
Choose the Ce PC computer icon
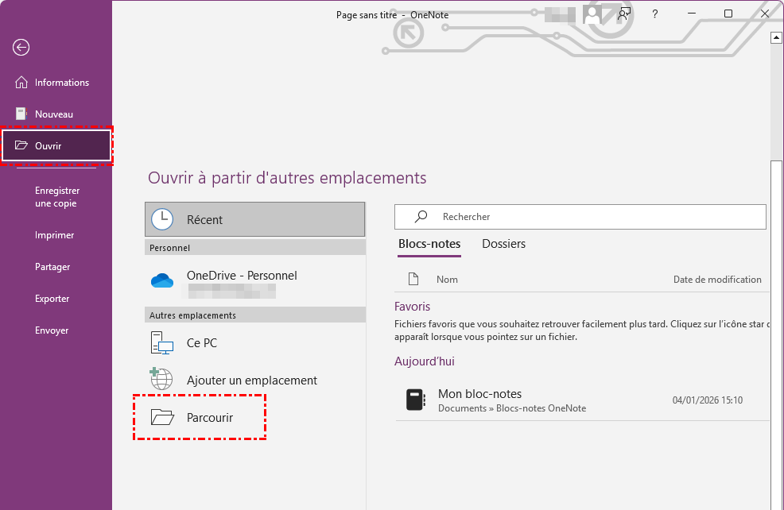tap(162, 343)
